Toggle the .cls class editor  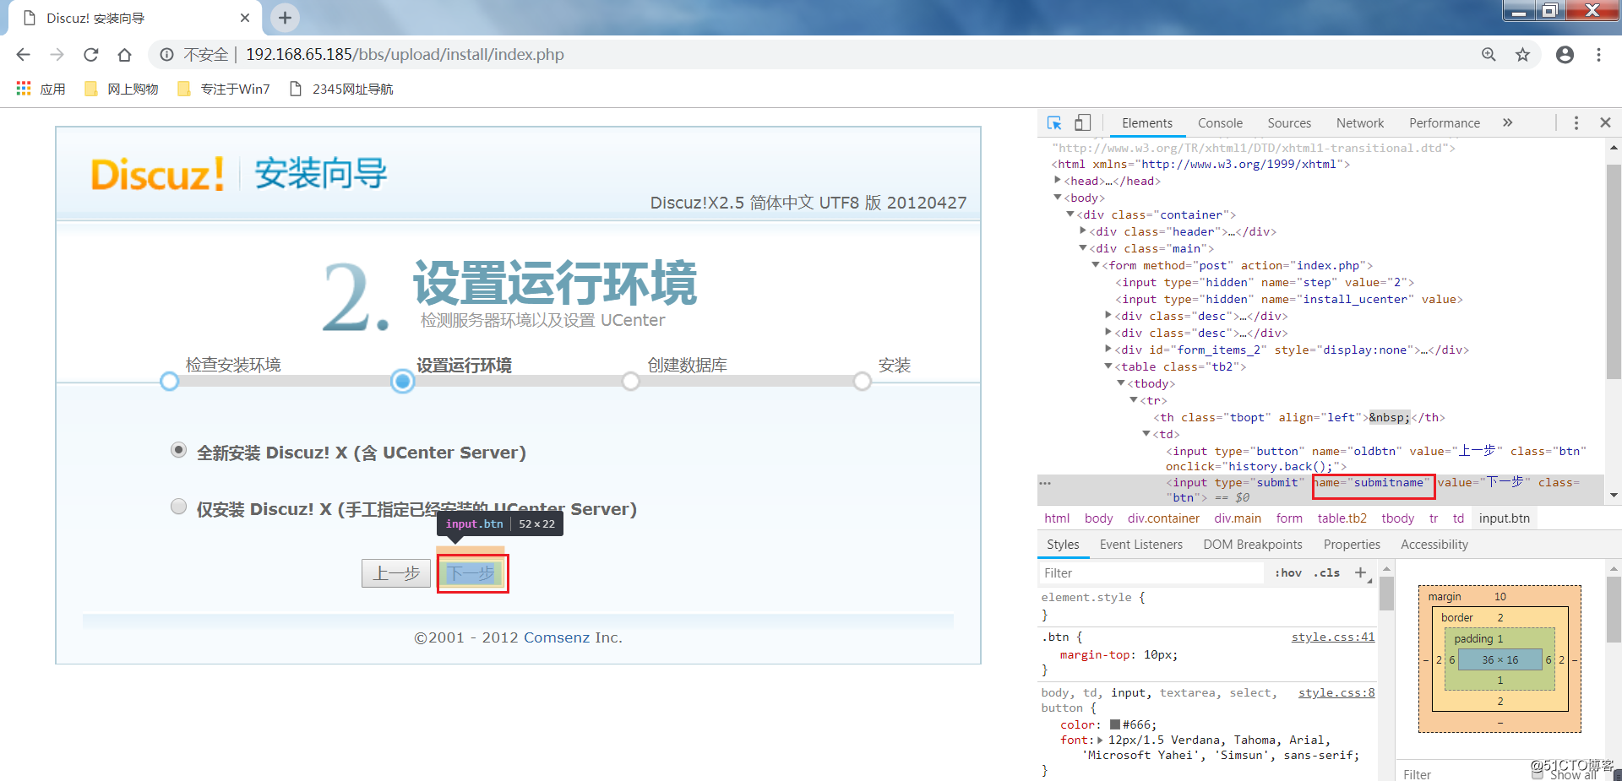click(1327, 572)
